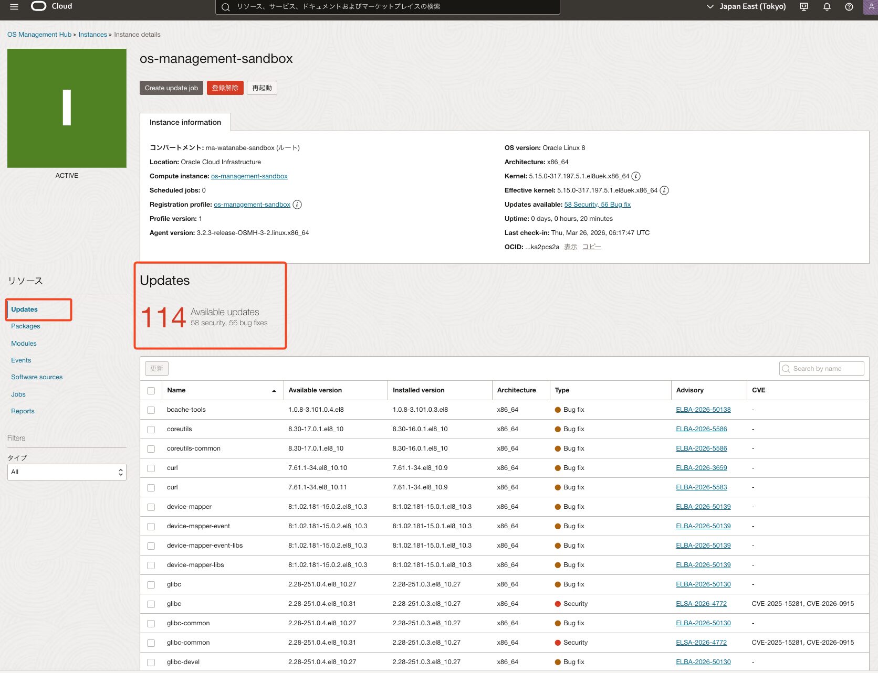878x673 pixels.
Task: Open the notifications bell
Action: (827, 7)
